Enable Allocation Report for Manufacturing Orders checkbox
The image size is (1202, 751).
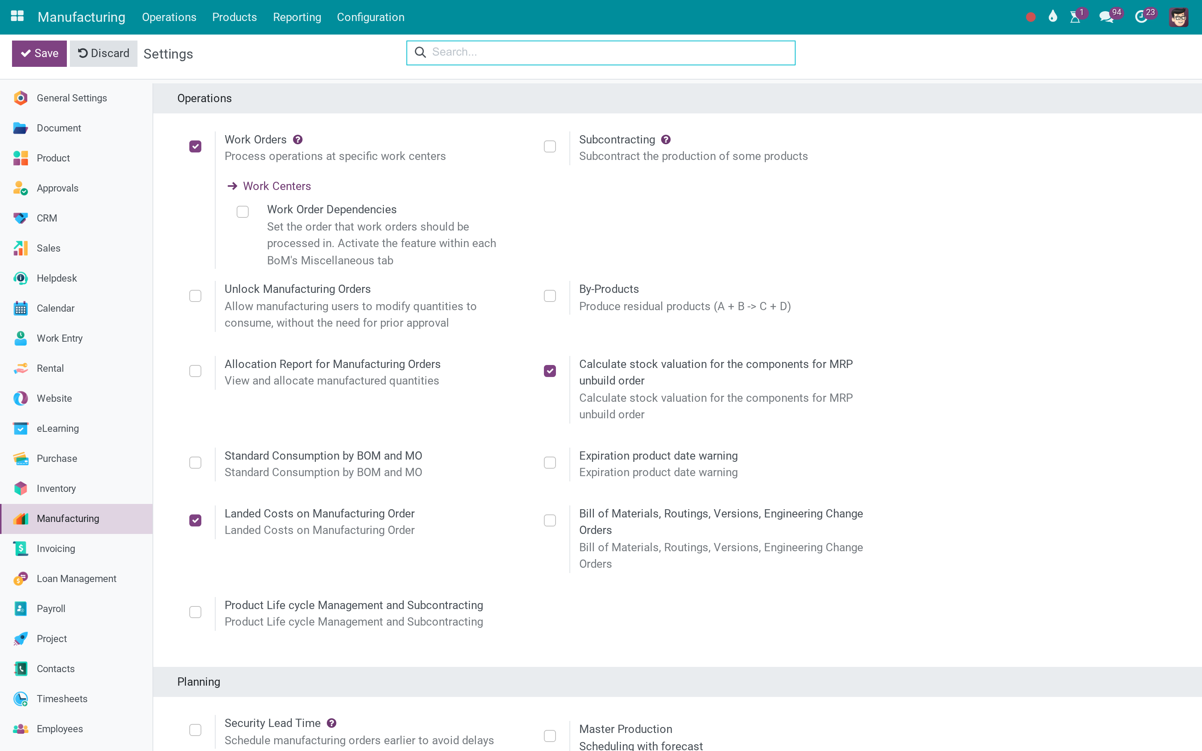pyautogui.click(x=195, y=371)
